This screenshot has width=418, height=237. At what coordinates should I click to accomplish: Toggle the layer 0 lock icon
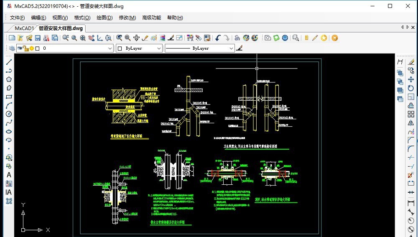pyautogui.click(x=25, y=48)
